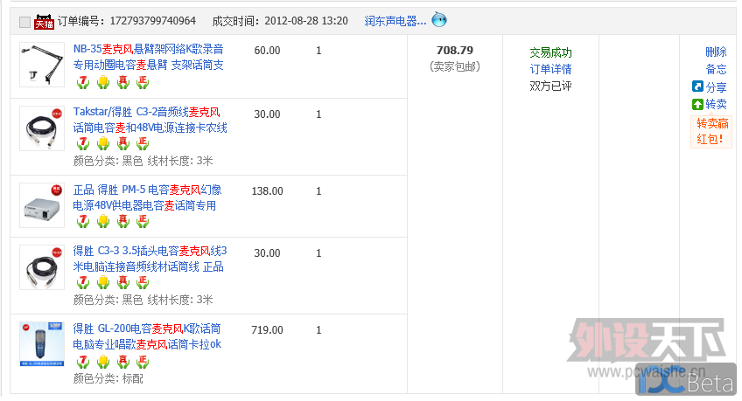Click the 7-day return icon under NB-35

pyautogui.click(x=83, y=83)
